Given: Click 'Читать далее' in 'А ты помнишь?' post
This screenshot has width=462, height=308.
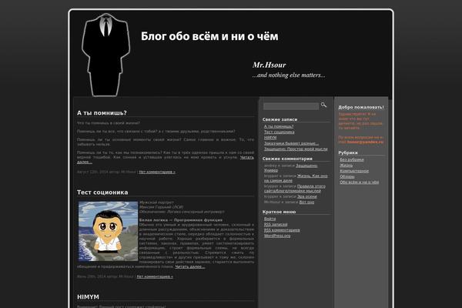Looking at the screenshot, I should tap(247, 157).
